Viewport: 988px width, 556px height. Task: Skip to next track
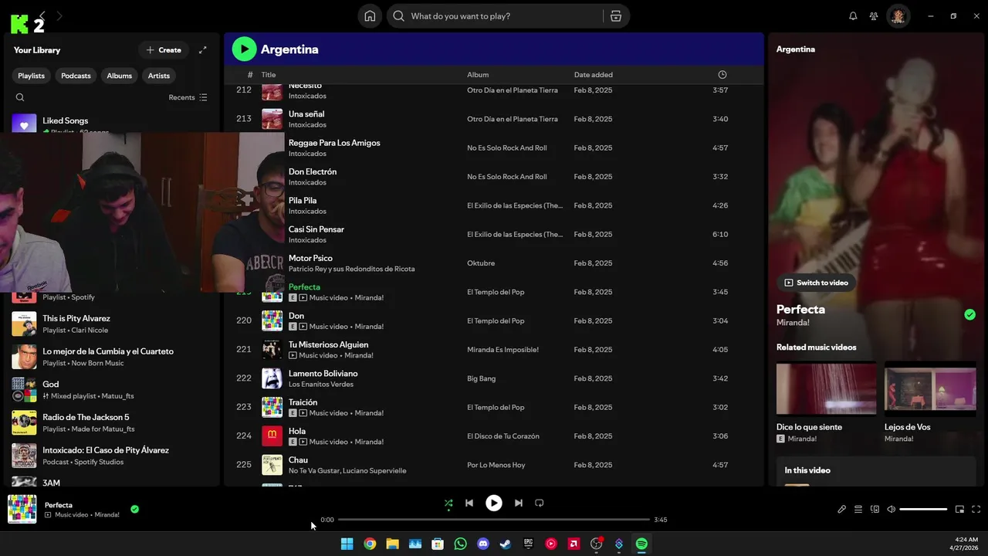519,503
